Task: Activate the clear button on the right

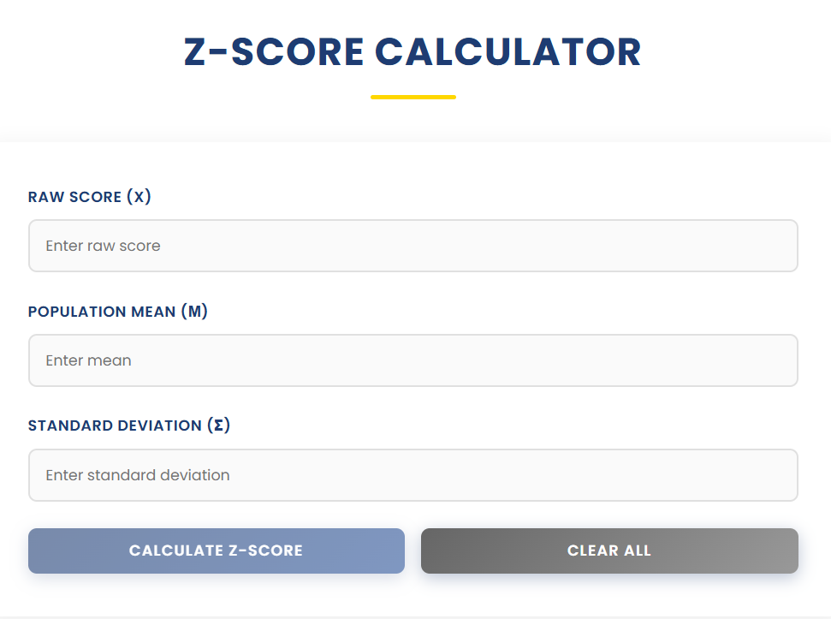Action: tap(609, 551)
